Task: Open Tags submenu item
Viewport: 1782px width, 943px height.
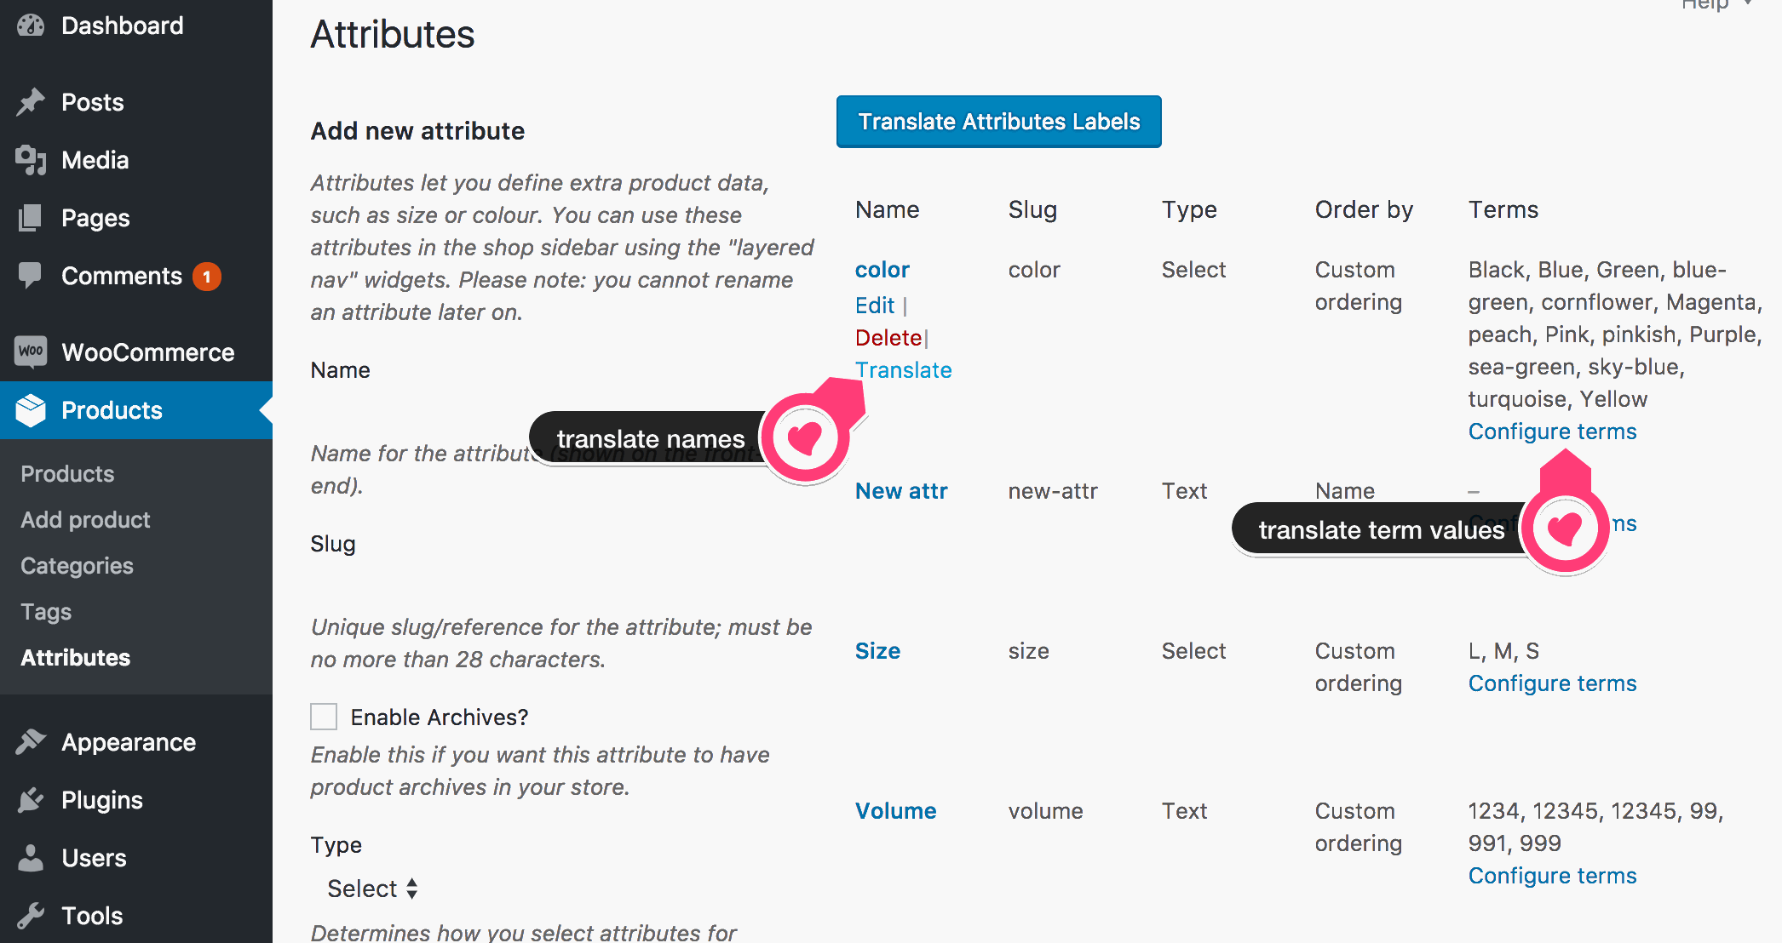Action: pos(46,612)
